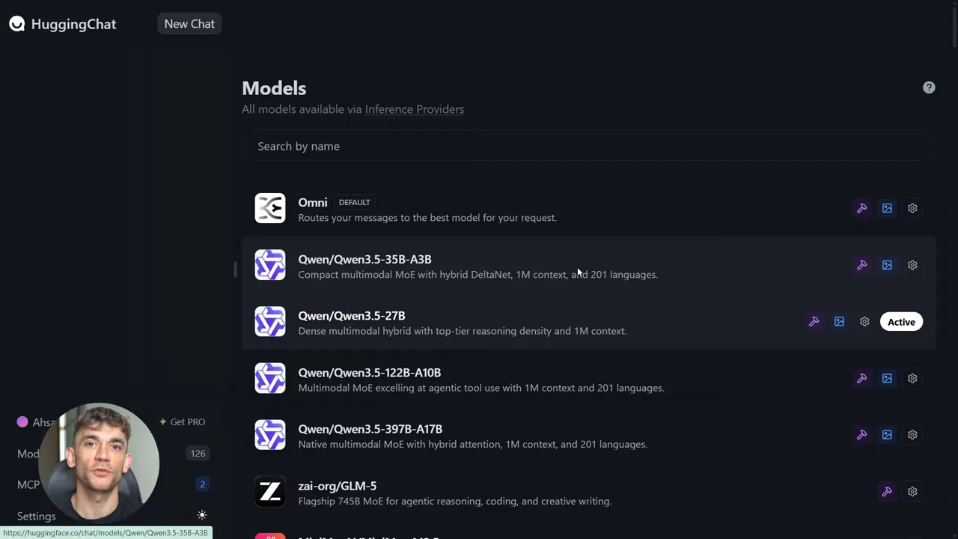Image resolution: width=958 pixels, height=539 pixels.
Task: Start a New Chat
Action: (x=189, y=24)
